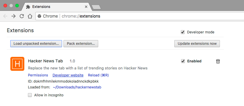Click the browser back arrow

pyautogui.click(x=5, y=16)
